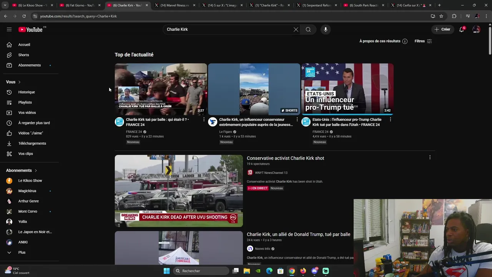Image resolution: width=492 pixels, height=277 pixels.
Task: Click the YouTube logo
Action: [30, 30]
